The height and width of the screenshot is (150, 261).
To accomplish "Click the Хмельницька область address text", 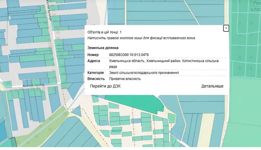I will [164, 64].
